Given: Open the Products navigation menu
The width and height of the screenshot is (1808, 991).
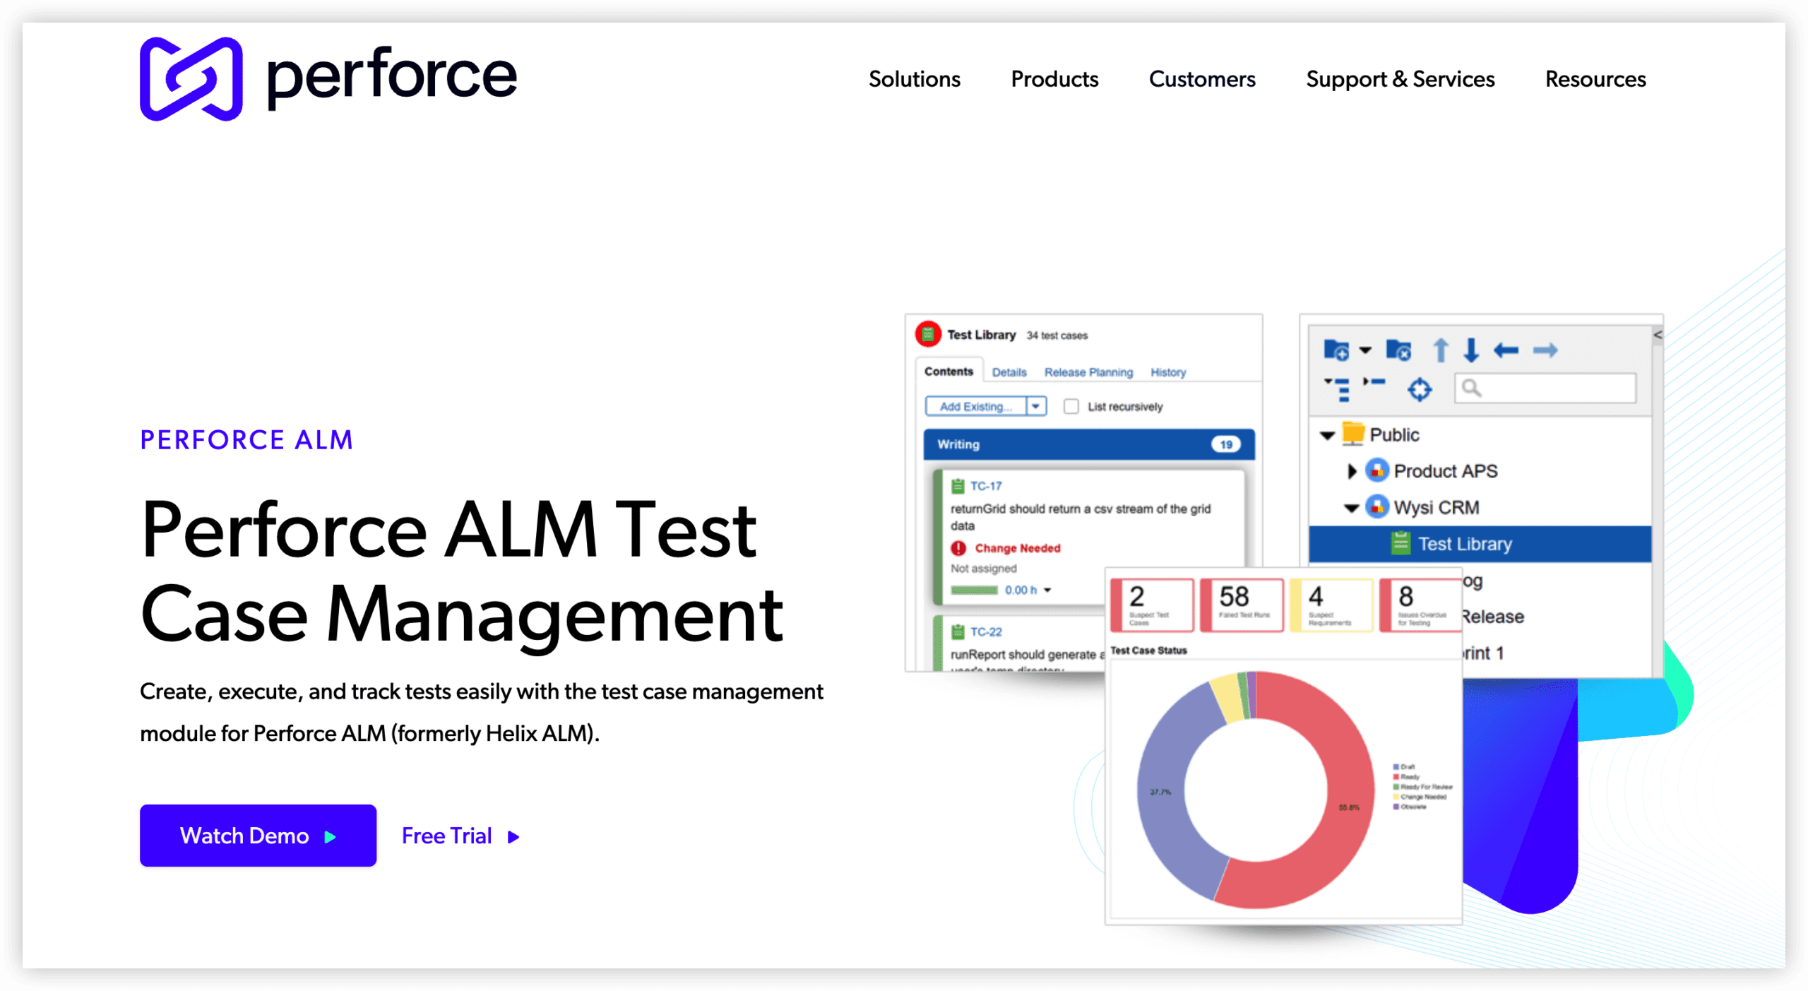Looking at the screenshot, I should pos(1054,79).
